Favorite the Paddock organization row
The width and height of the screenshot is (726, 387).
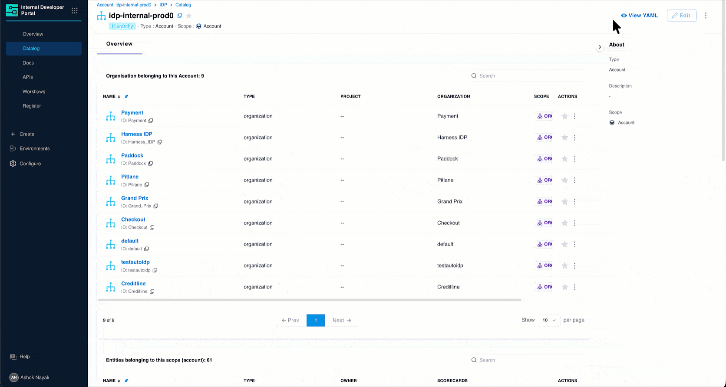click(564, 159)
